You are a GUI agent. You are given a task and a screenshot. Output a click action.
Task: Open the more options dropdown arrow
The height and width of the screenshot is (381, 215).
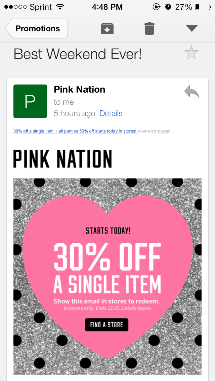[191, 29]
